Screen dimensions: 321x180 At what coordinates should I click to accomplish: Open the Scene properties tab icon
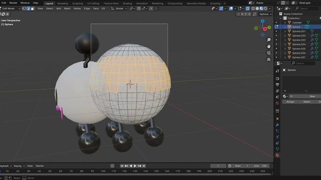[x=277, y=97]
